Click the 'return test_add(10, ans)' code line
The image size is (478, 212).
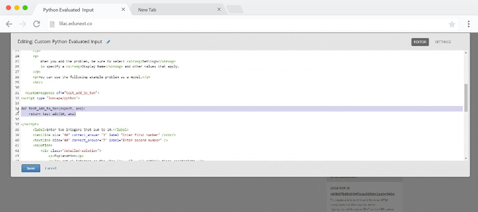(52, 114)
